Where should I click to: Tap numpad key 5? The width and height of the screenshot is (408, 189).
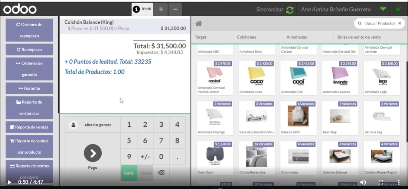[129, 141]
